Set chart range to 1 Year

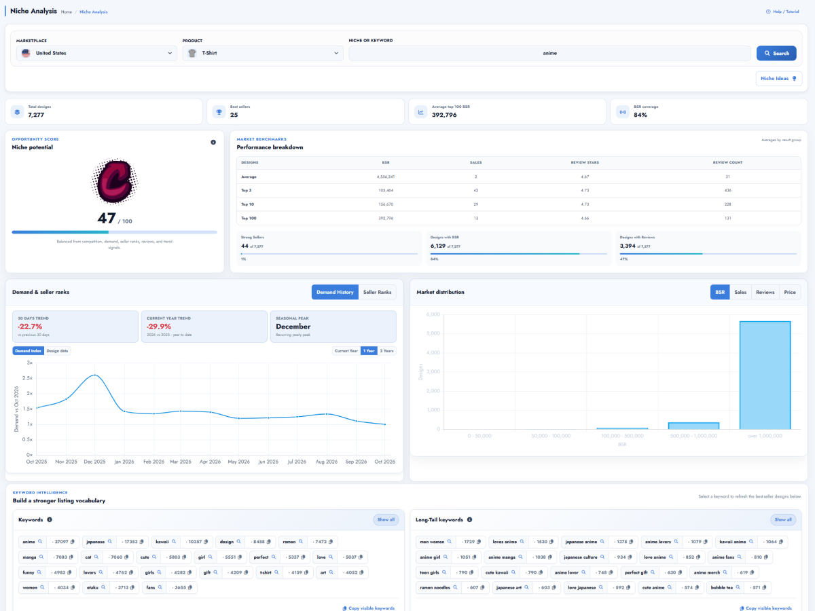click(369, 351)
